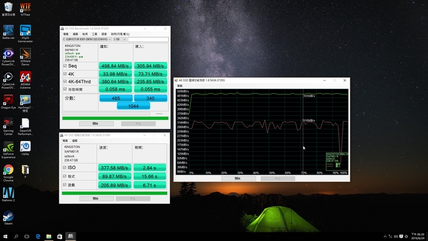Open the 工具 menu in AS SSD Benchmark
This screenshot has height=241, width=428.
point(94,35)
